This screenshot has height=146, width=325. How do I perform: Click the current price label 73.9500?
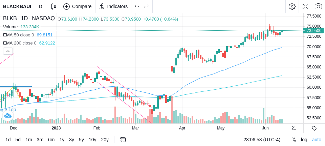[314, 31]
